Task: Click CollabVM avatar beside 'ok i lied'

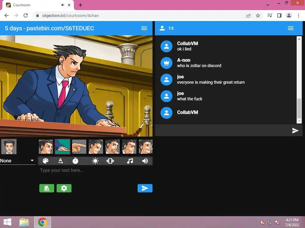Action: pos(166,46)
